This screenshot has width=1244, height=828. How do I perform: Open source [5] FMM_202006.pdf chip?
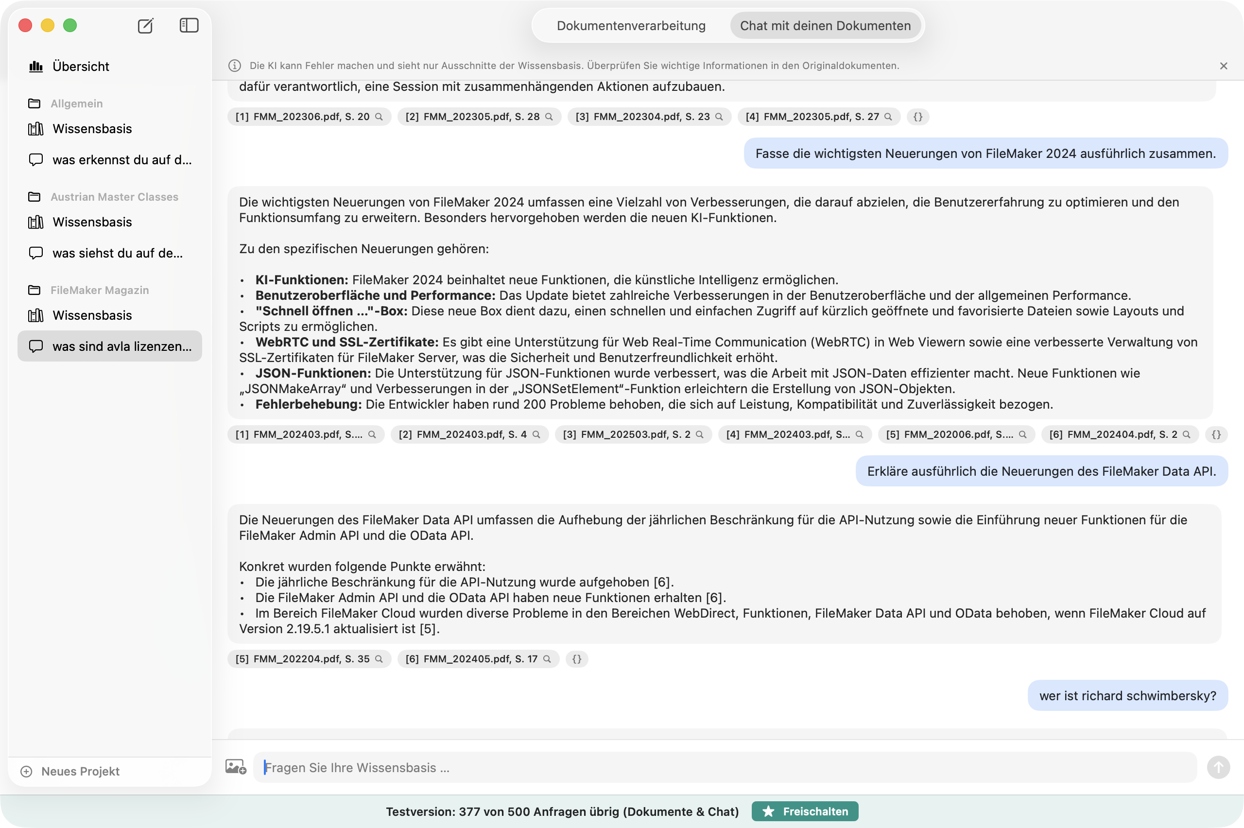click(x=957, y=434)
